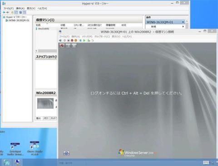Click Actions pane scroll-up arrow
The height and width of the screenshot is (166, 218).
(x=187, y=21)
